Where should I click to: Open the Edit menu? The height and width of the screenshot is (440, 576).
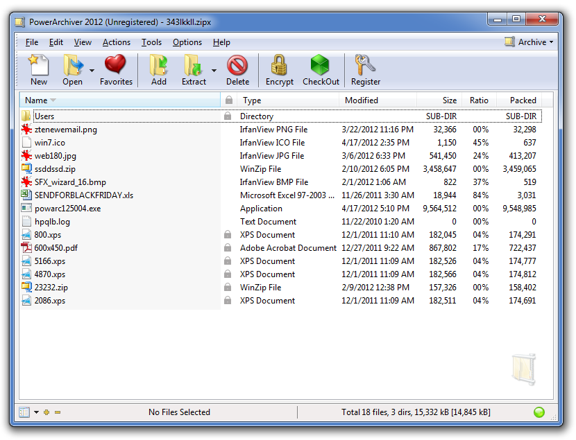(56, 42)
